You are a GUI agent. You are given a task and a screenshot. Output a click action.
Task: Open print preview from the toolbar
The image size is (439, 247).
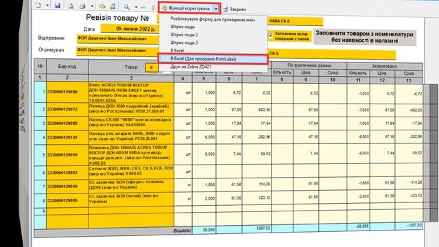click(x=71, y=6)
